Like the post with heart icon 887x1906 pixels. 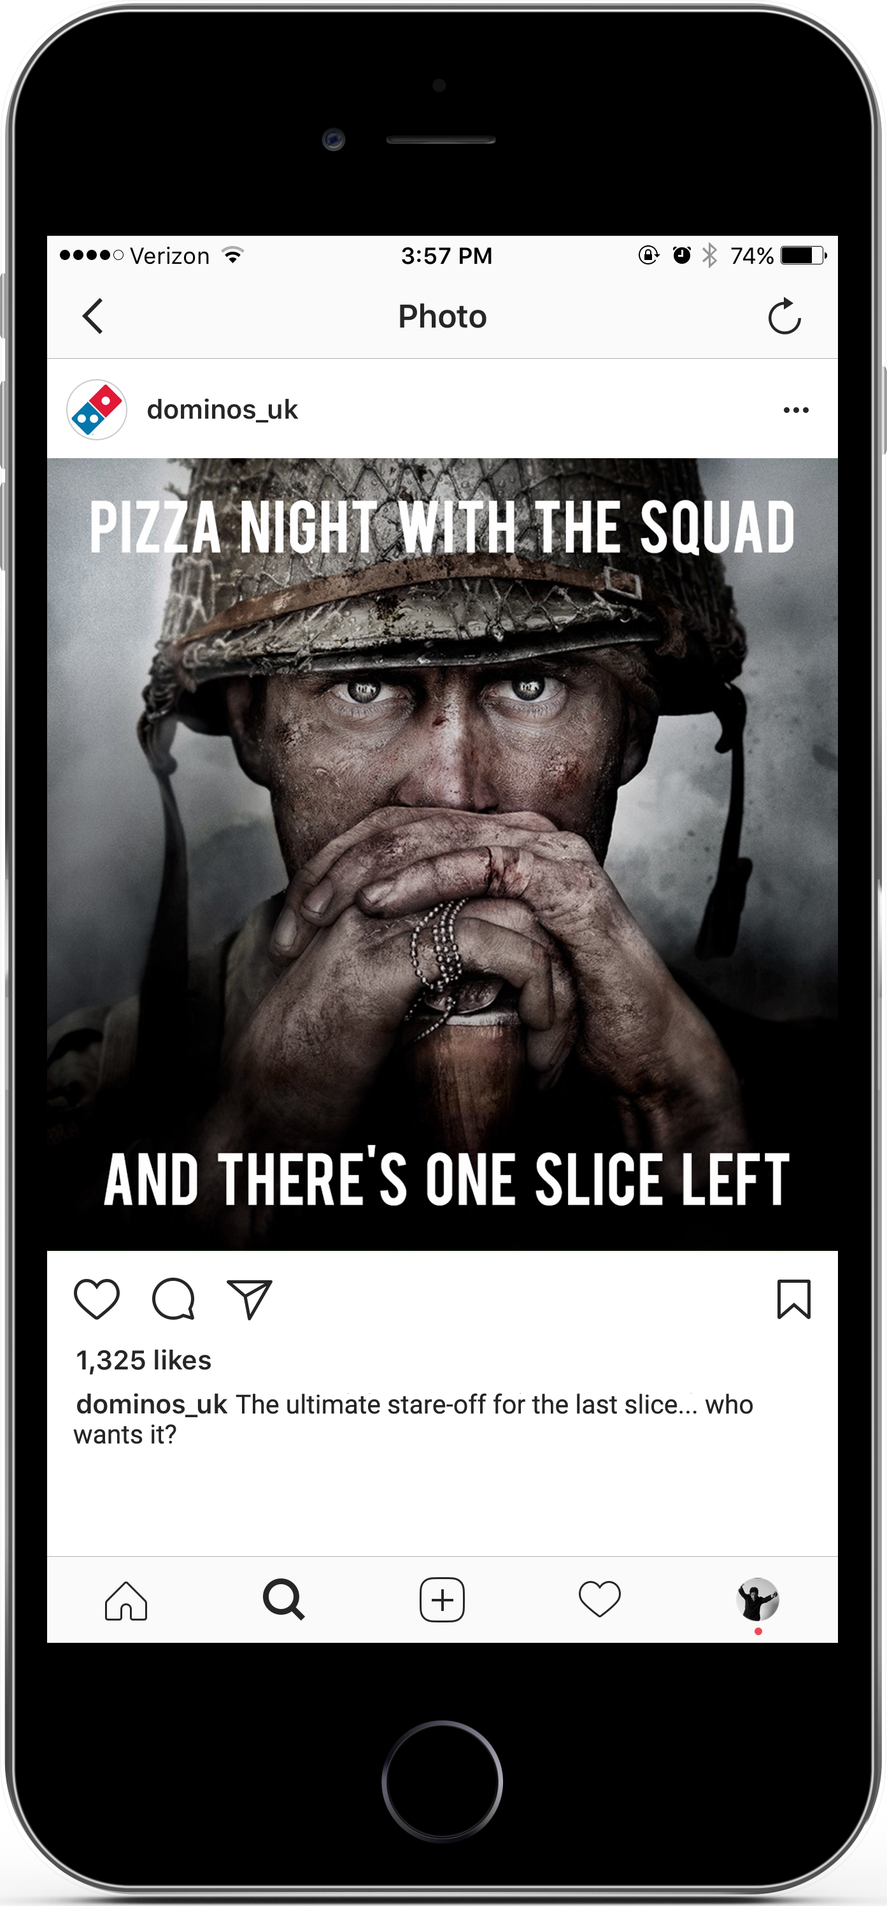click(97, 1299)
